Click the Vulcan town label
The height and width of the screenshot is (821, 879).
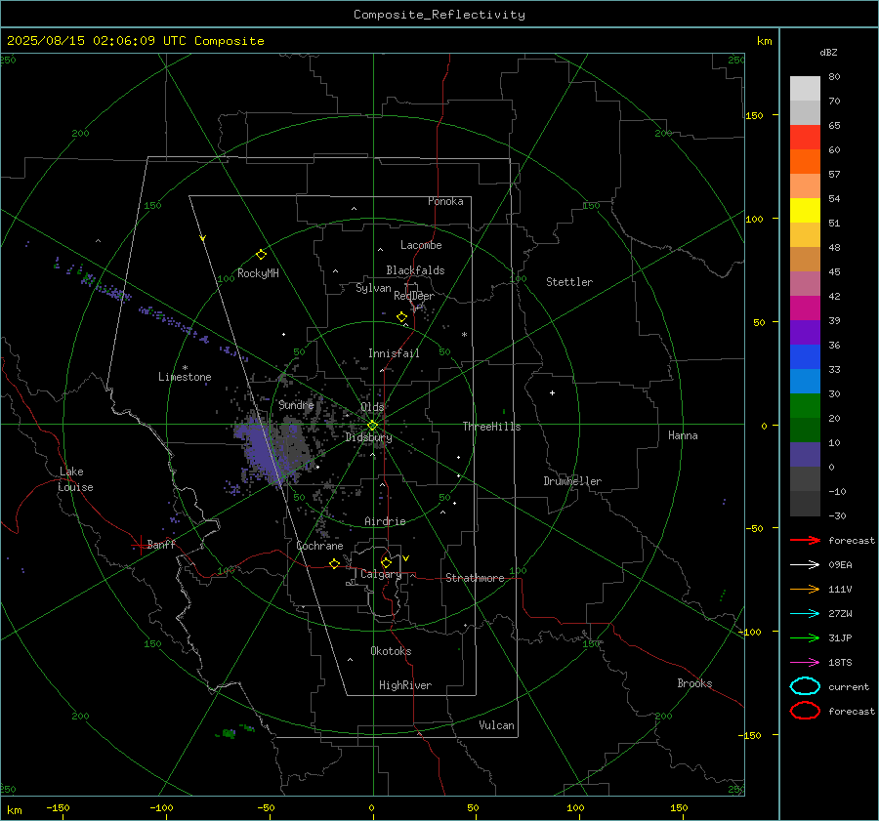click(x=496, y=725)
